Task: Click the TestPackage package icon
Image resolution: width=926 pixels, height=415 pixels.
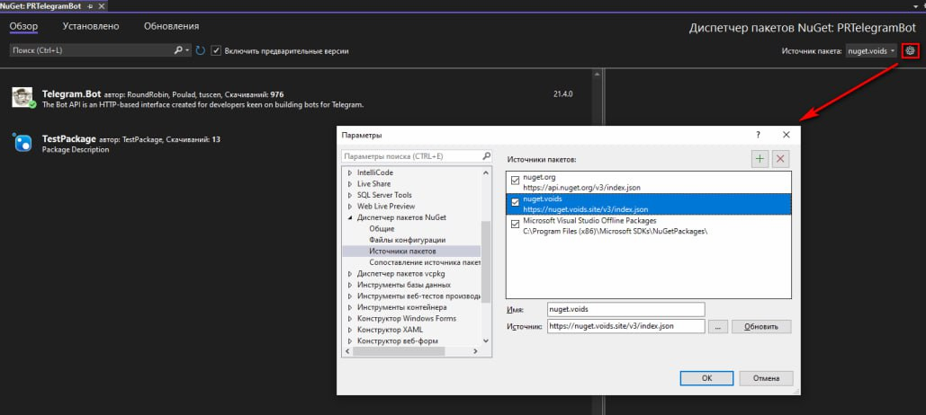Action: (x=23, y=143)
